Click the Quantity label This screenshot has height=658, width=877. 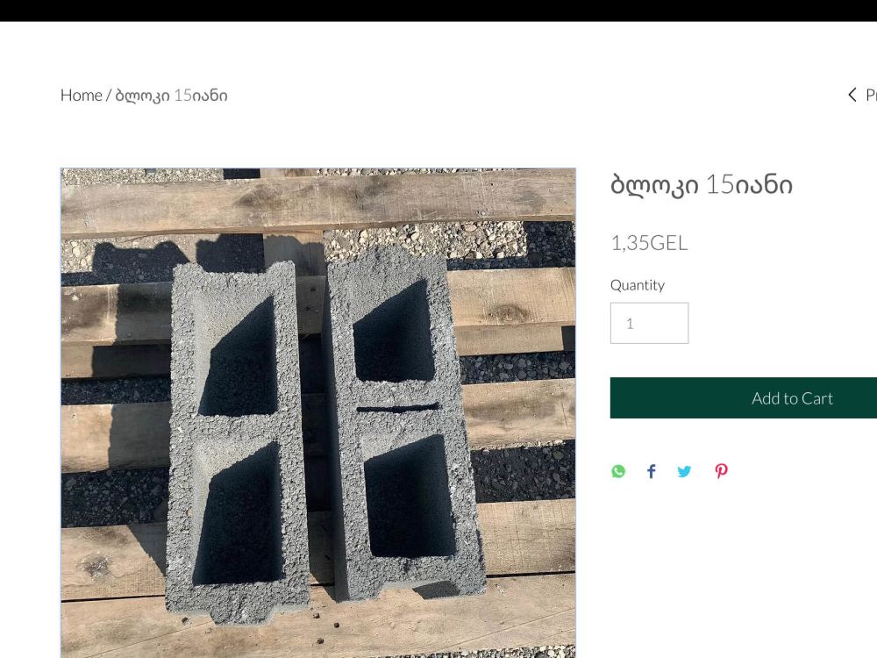tap(638, 285)
